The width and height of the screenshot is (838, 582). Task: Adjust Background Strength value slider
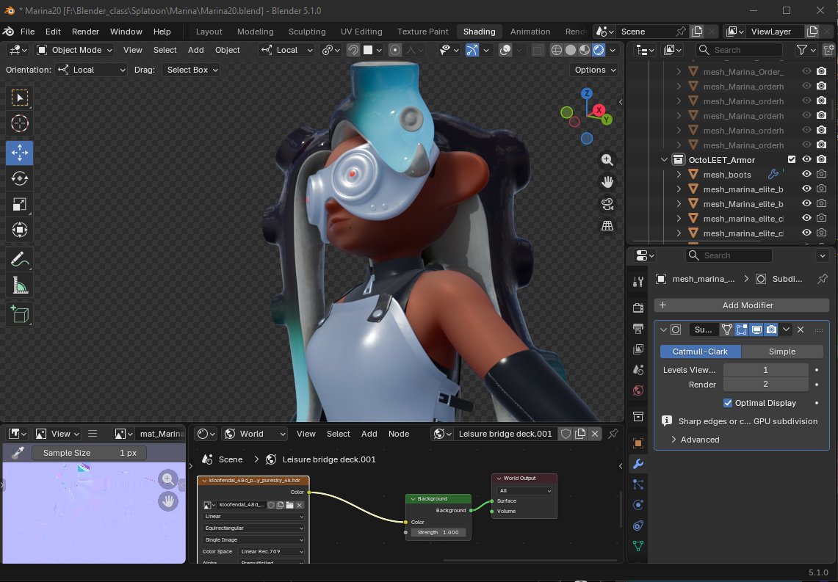438,532
